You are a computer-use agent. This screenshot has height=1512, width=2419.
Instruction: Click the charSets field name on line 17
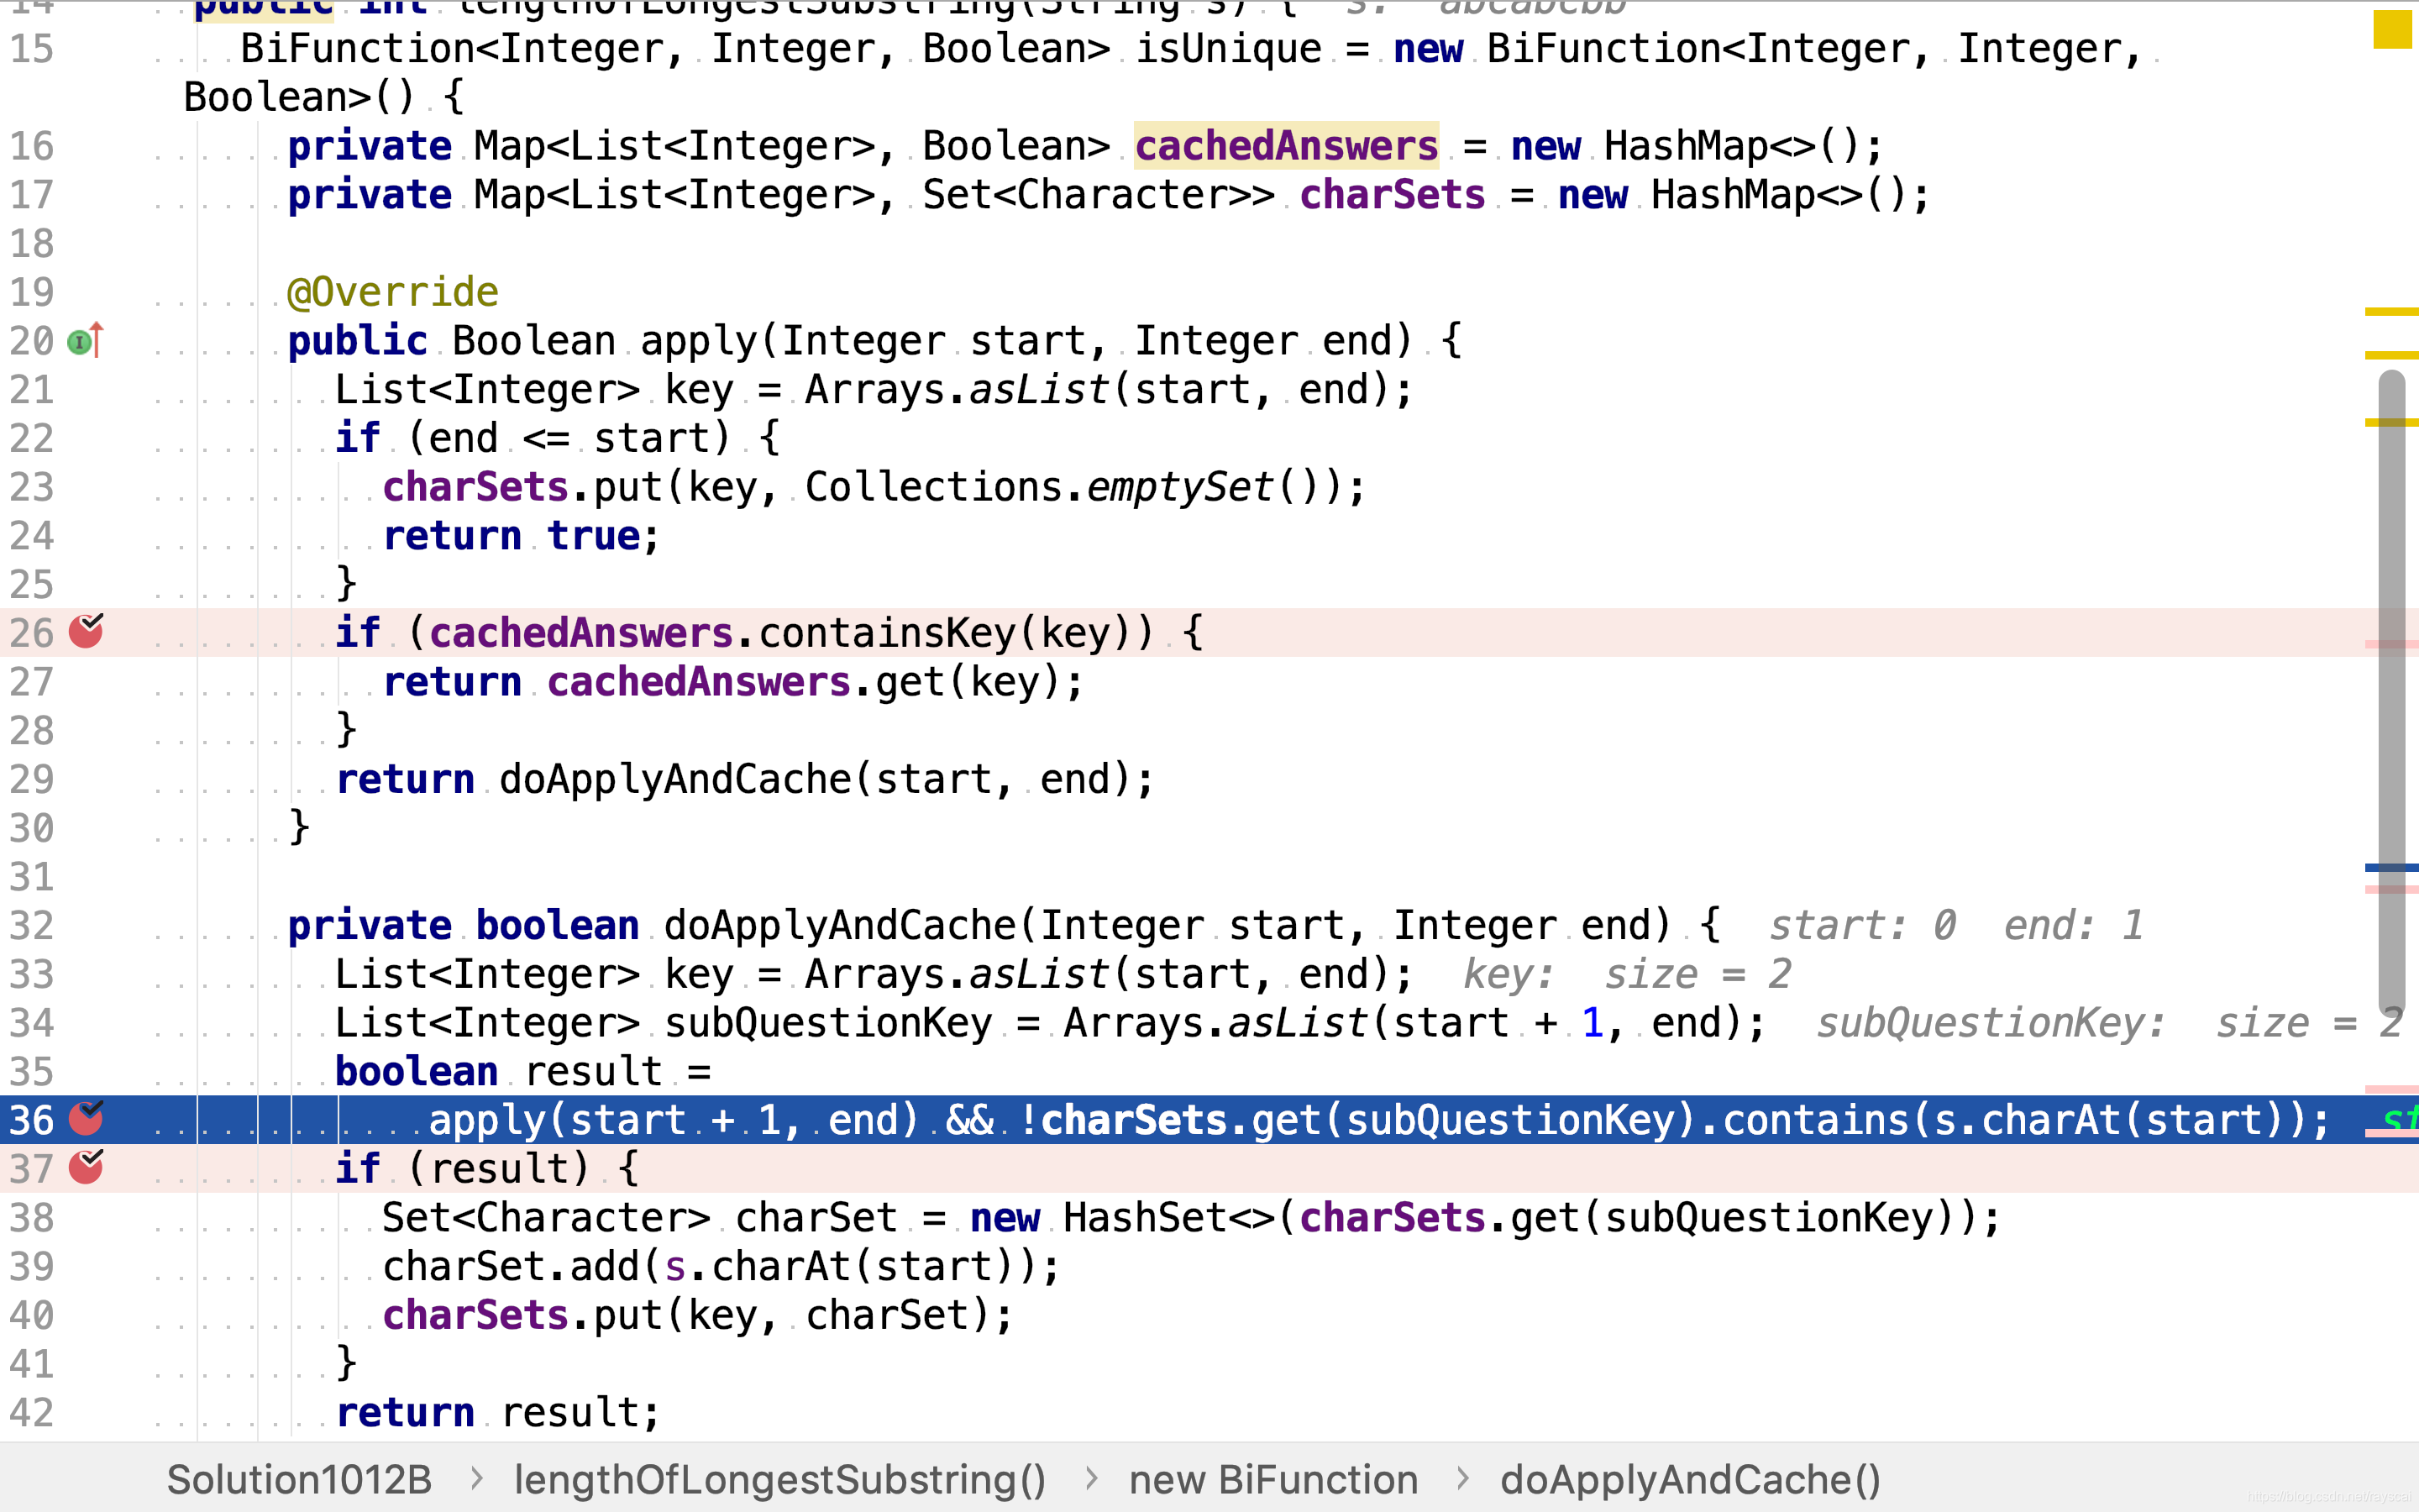coord(1392,195)
